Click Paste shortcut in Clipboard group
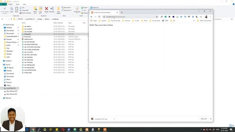The height and width of the screenshot is (132, 235). (25, 13)
